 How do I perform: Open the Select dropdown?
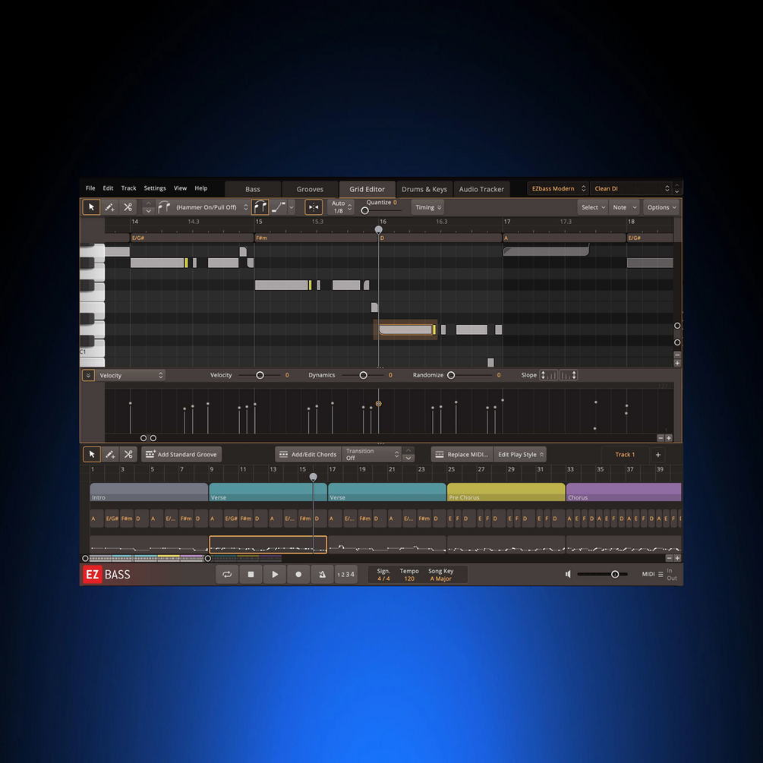coord(593,207)
